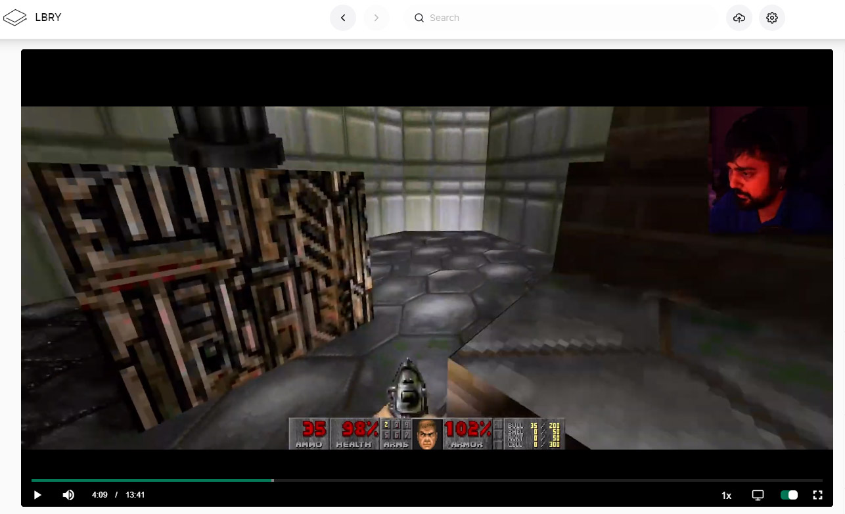Go back with the left chevron button

click(x=343, y=18)
